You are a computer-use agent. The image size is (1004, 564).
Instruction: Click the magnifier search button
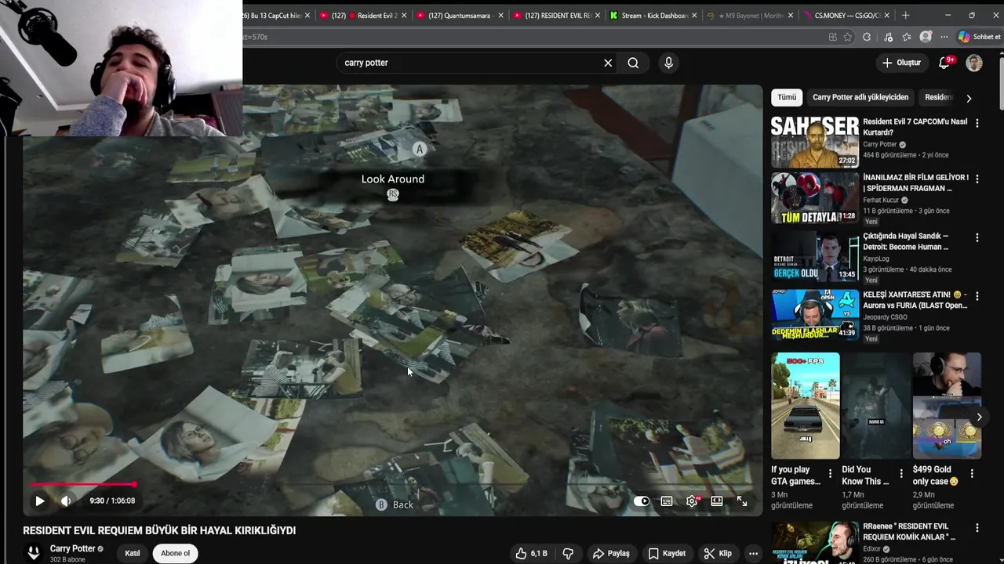633,63
